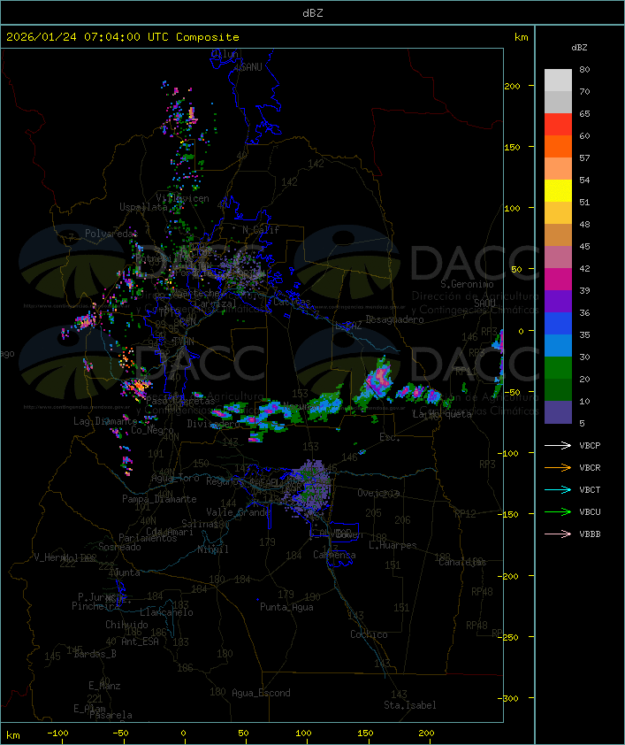625x745 pixels.
Task: Select the Polvaredas location label
Action: point(111,234)
